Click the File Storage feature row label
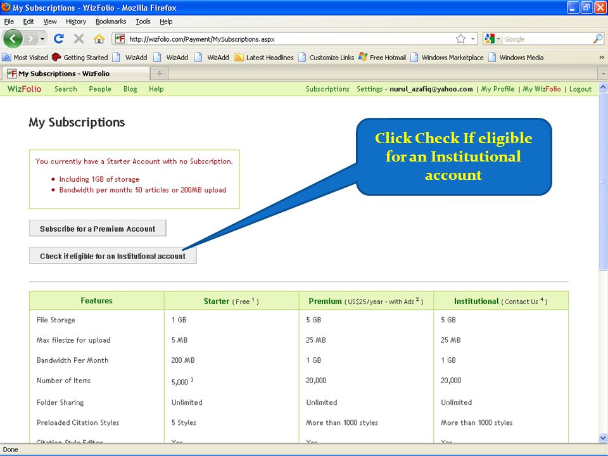The width and height of the screenshot is (608, 456). (56, 320)
